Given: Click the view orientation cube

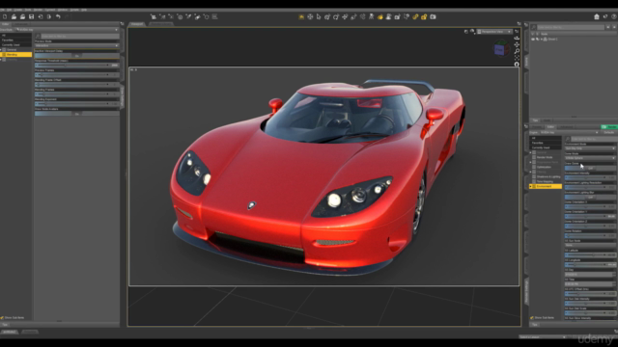Looking at the screenshot, I should pyautogui.click(x=501, y=49).
